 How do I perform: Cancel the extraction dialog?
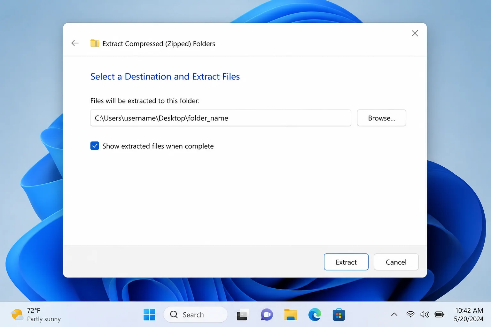click(396, 262)
